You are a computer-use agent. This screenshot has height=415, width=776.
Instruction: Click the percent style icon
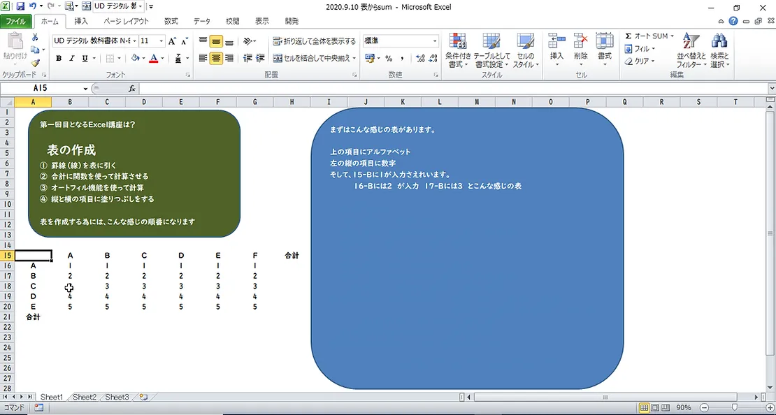tap(389, 58)
